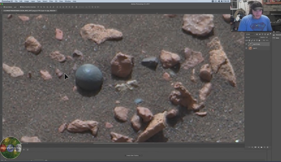Open the layer Opacity dropdown arrow
The height and width of the screenshot is (162, 281).
point(270,37)
